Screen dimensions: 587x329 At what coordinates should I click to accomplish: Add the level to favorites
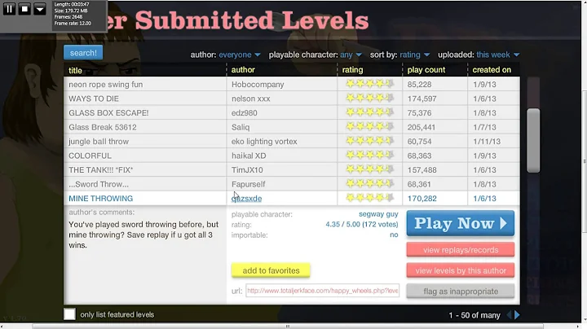coord(271,270)
